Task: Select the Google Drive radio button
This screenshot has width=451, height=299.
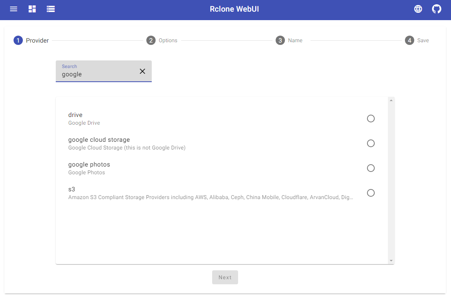Action: (371, 119)
